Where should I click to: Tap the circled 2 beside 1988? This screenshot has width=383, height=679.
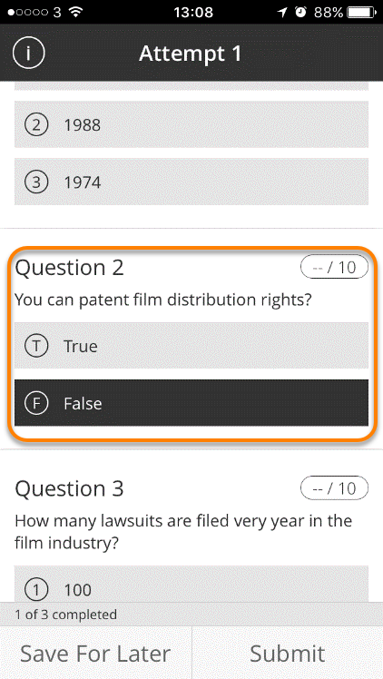coord(36,124)
